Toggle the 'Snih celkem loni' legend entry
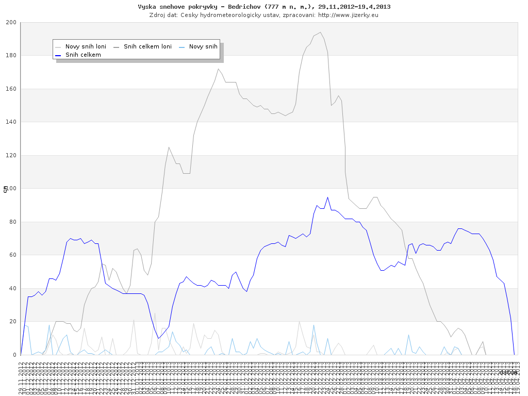528x396 pixels. (x=147, y=46)
